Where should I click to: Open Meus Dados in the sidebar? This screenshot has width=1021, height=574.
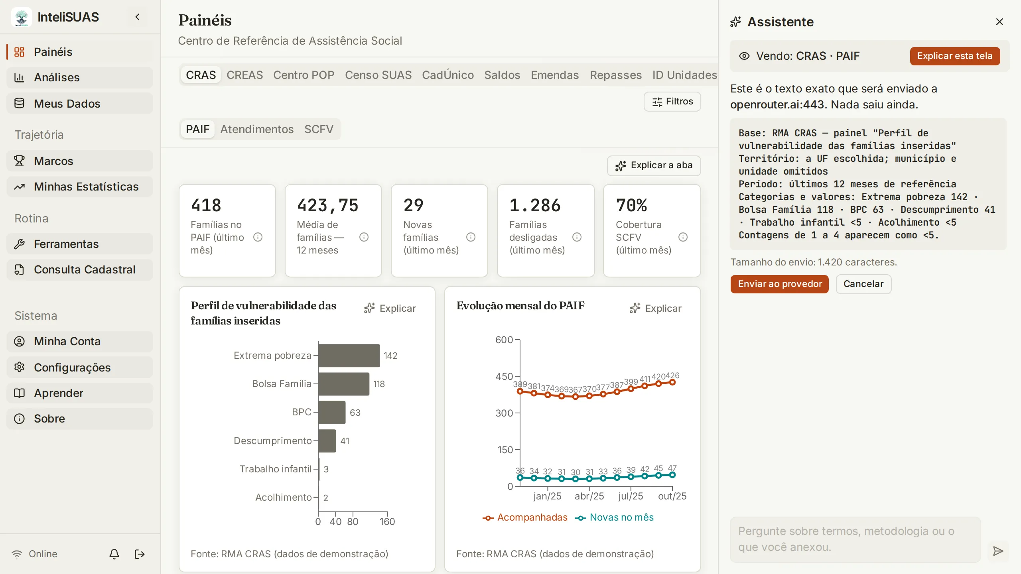point(80,104)
